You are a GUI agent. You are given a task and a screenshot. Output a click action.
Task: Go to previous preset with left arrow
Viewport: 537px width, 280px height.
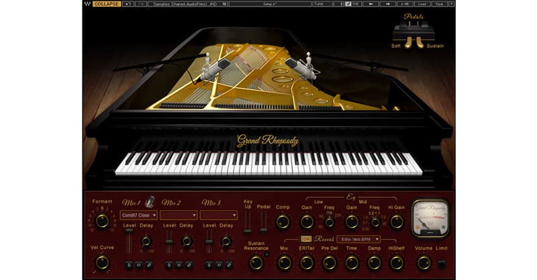pos(371,4)
